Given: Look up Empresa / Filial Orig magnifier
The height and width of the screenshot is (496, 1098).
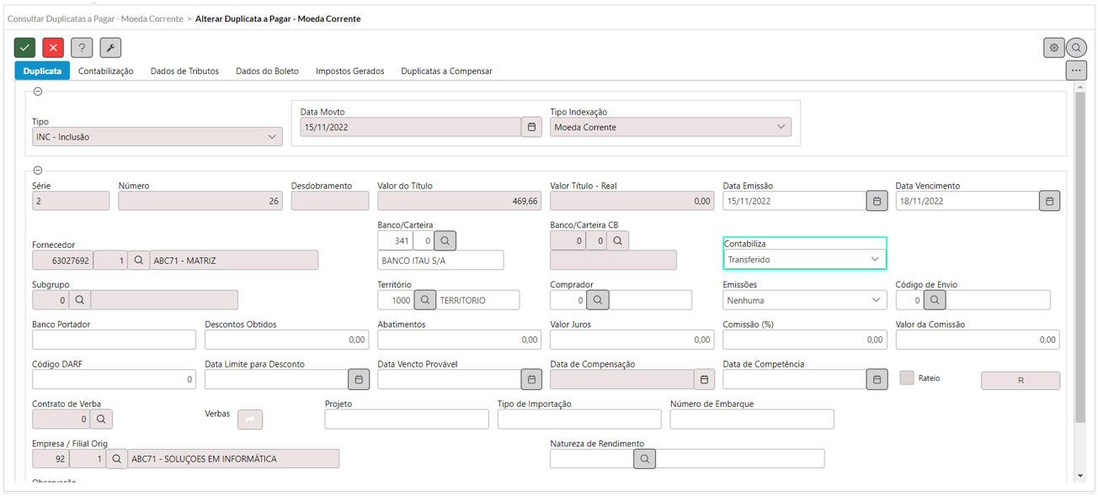Looking at the screenshot, I should click(117, 458).
